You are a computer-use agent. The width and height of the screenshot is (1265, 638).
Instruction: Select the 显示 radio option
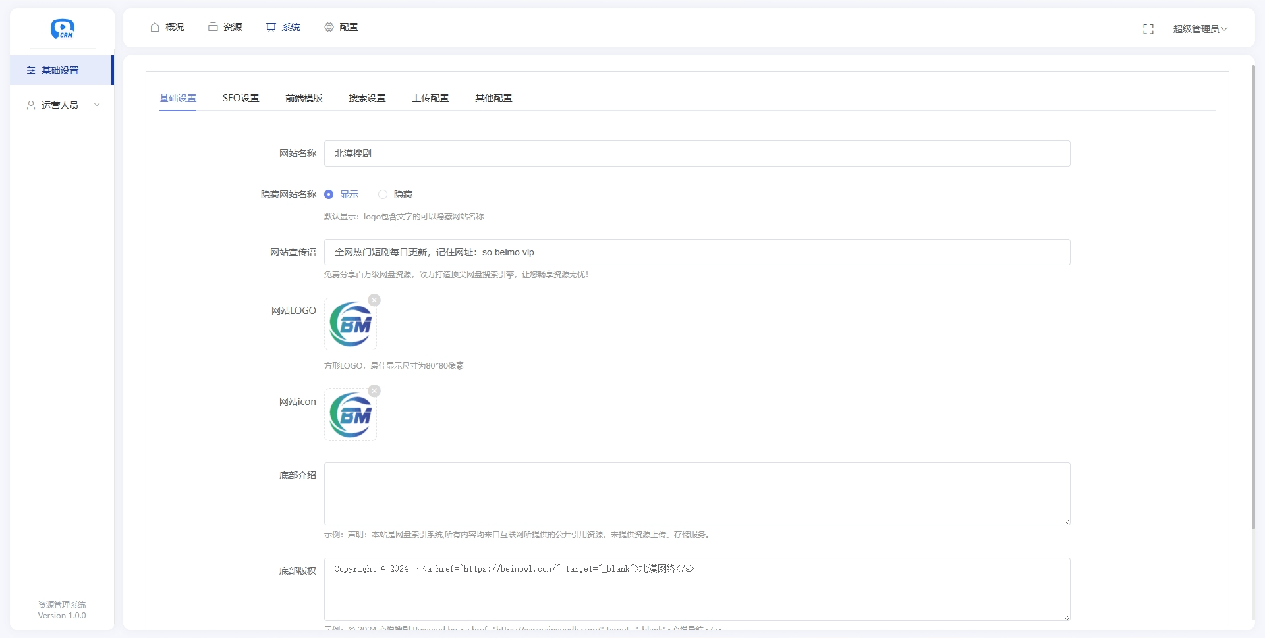(x=329, y=194)
